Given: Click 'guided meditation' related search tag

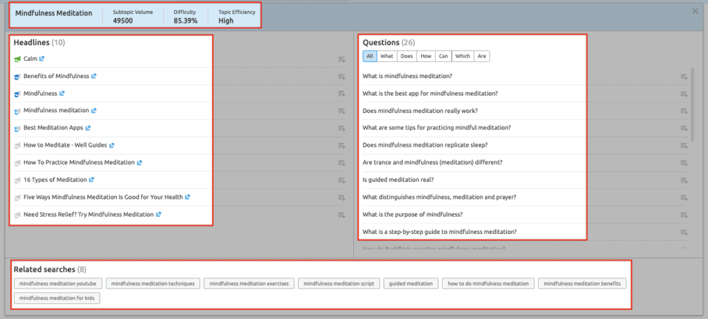Looking at the screenshot, I should click(x=411, y=283).
